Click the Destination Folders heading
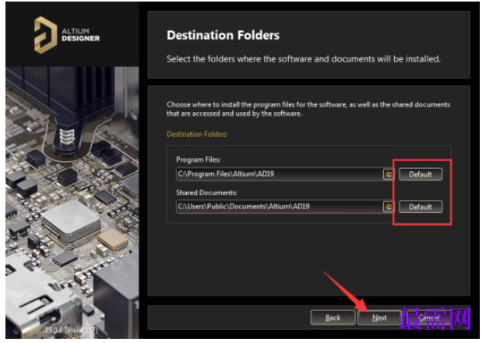Image resolution: width=486 pixels, height=343 pixels. pos(224,35)
